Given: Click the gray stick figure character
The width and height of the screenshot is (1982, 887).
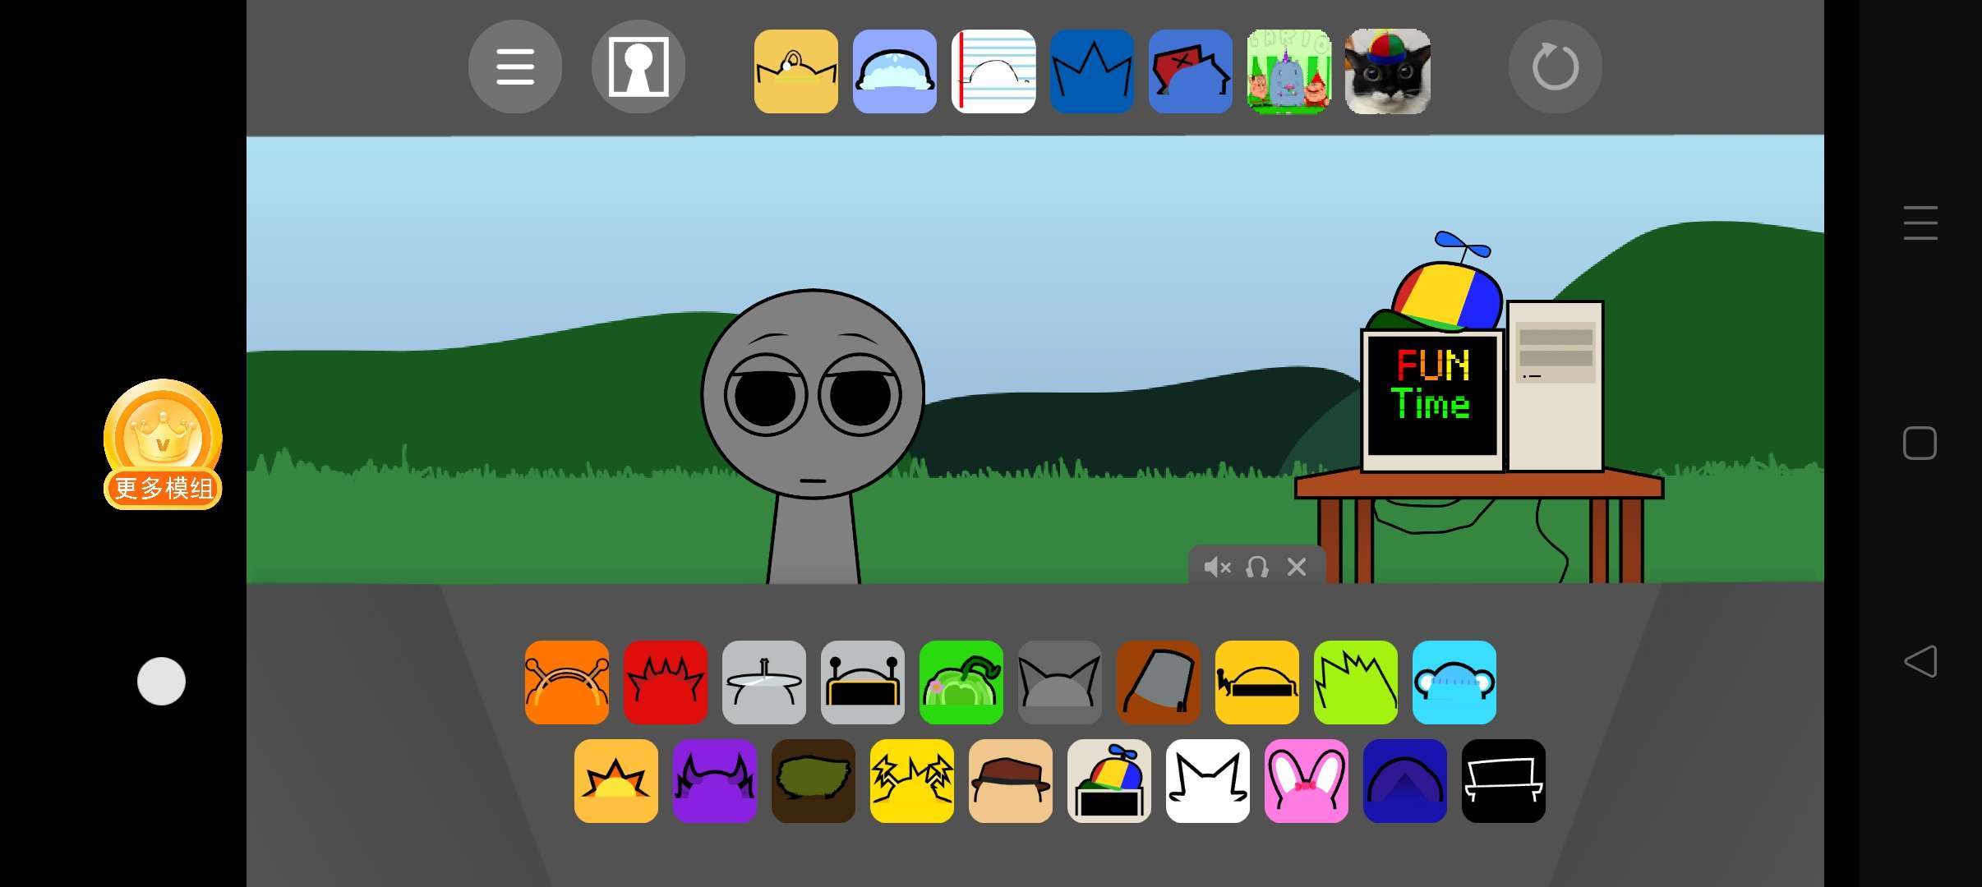Looking at the screenshot, I should [x=813, y=411].
